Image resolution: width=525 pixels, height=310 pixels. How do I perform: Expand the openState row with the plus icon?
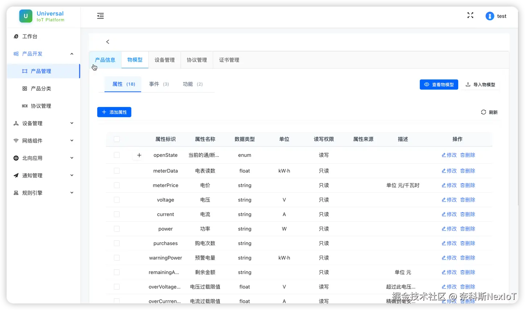139,155
